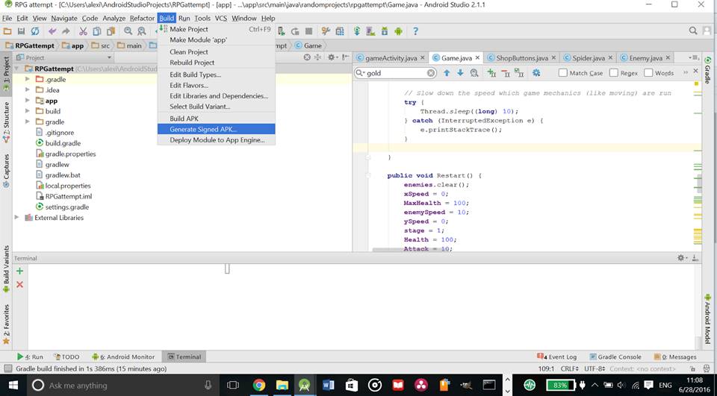The width and height of the screenshot is (717, 396).
Task: Select Rebuild Project menu entry
Action: (x=217, y=63)
